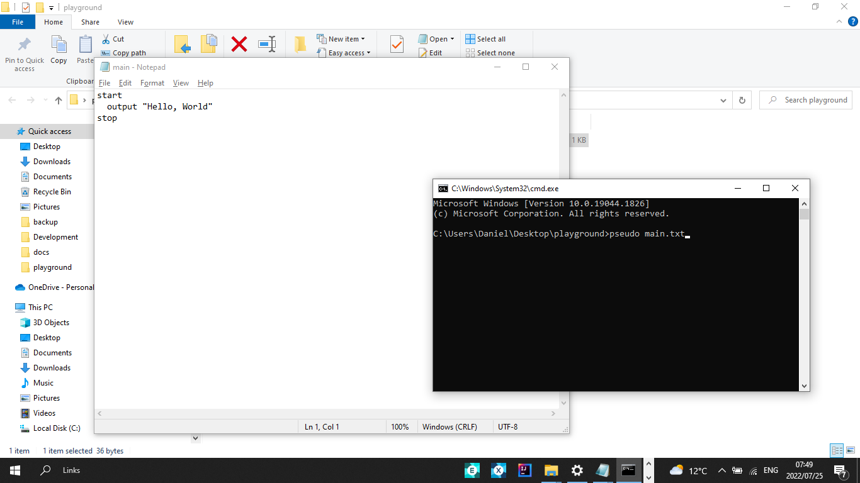Click Select none in ribbon

[x=490, y=53]
